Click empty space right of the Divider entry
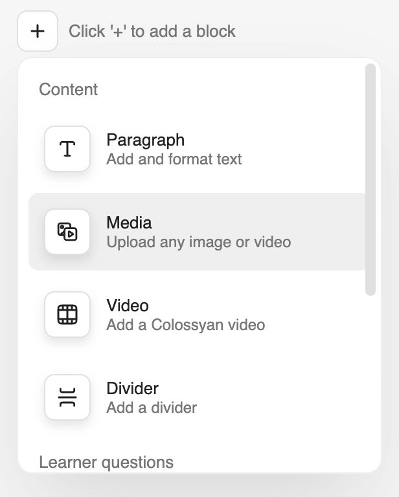 pyautogui.click(x=279, y=397)
